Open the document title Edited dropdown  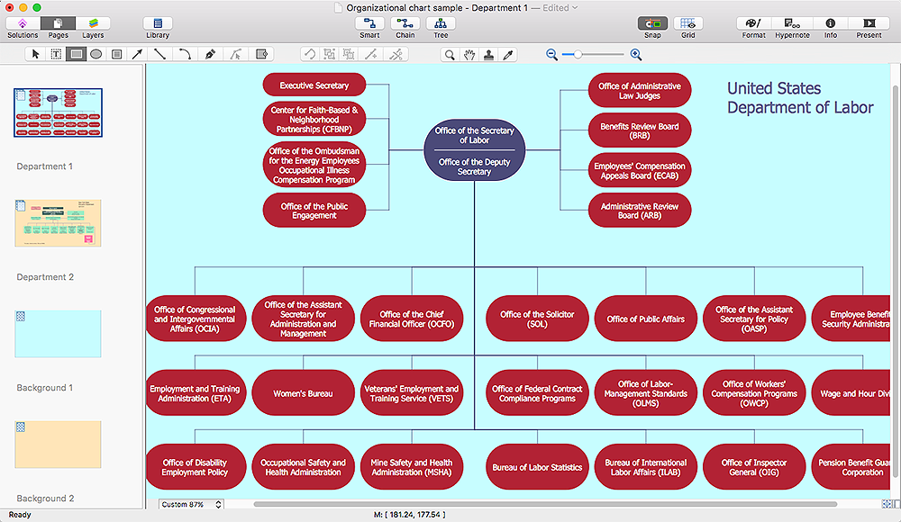tap(560, 7)
